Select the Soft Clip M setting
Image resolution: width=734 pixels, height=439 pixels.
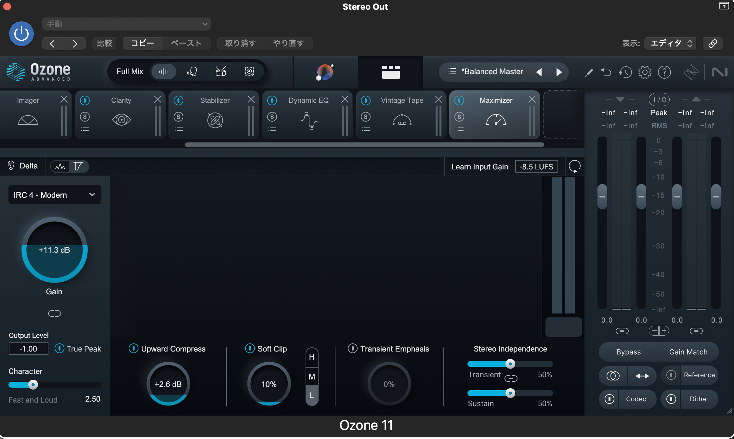tap(312, 377)
